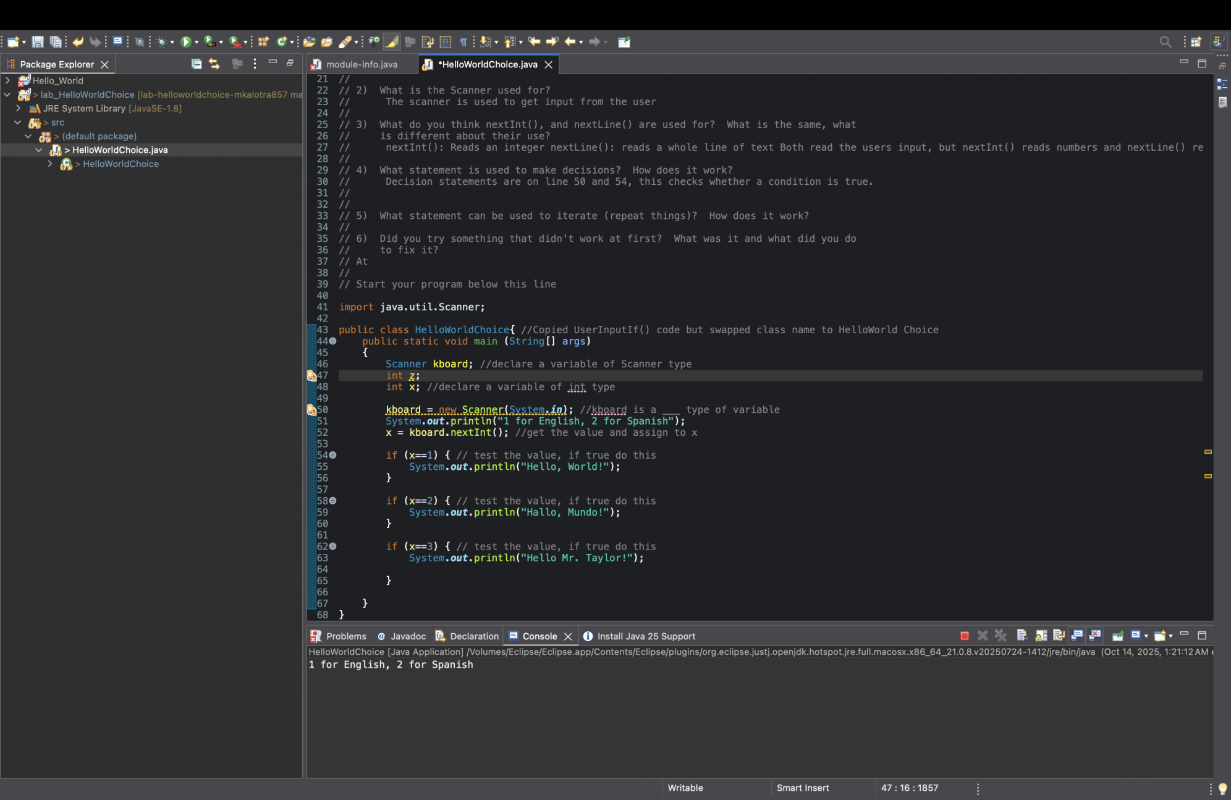Image resolution: width=1231 pixels, height=800 pixels.
Task: Collapse the src folder in tree
Action: click(18, 122)
